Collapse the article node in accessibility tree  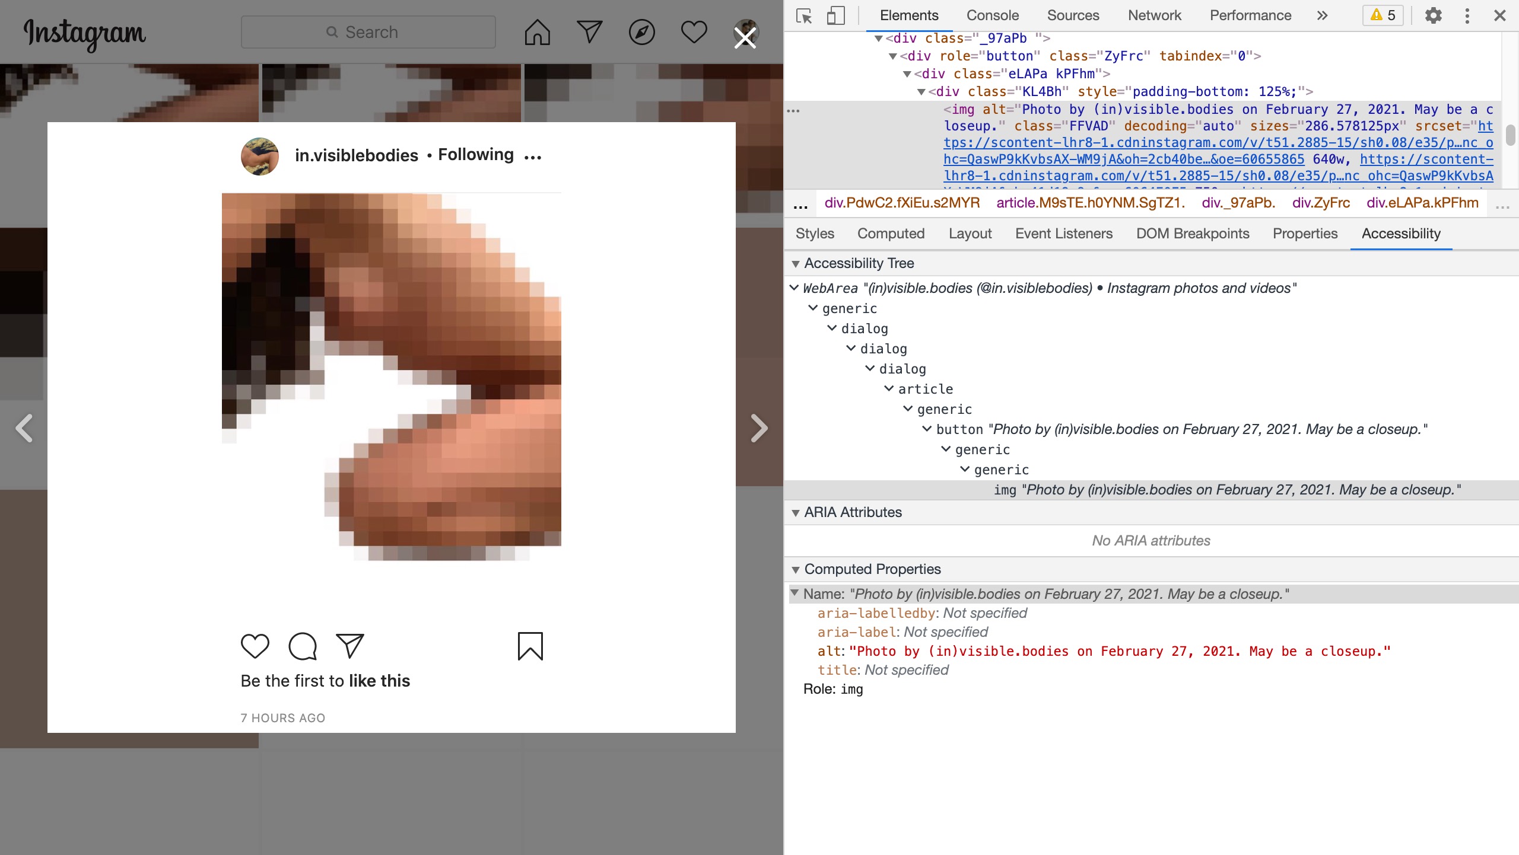tap(889, 389)
